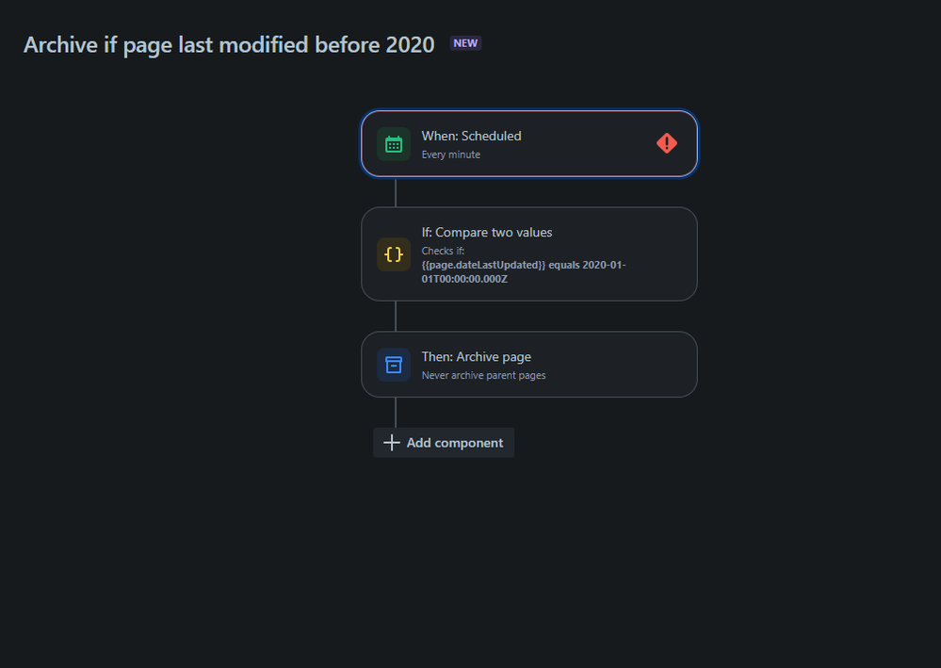941x668 pixels.
Task: Click connector line between trigger and condition
Action: 396,192
